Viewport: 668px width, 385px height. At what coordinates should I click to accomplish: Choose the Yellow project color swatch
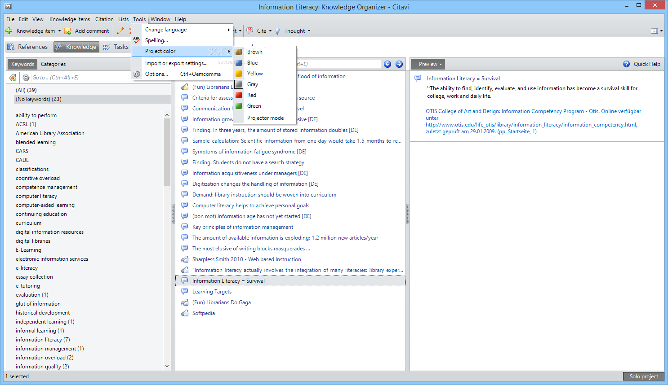point(239,74)
